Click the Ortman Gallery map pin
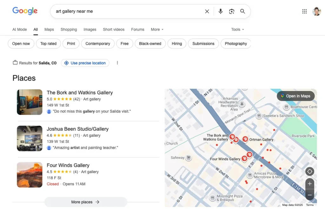Image resolution: width=325 pixels, height=215 pixels. pyautogui.click(x=245, y=139)
